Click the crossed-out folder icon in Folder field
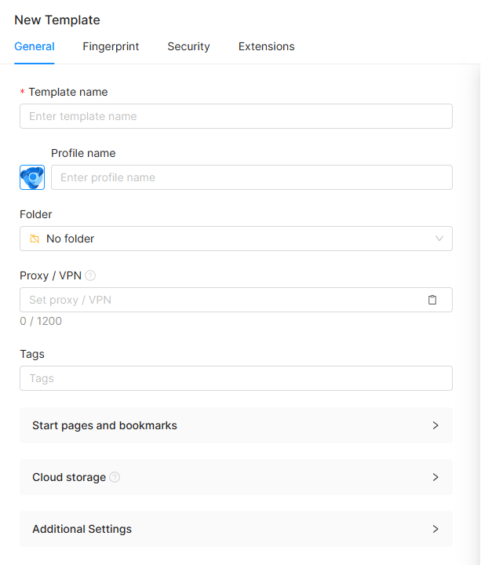 click(35, 239)
